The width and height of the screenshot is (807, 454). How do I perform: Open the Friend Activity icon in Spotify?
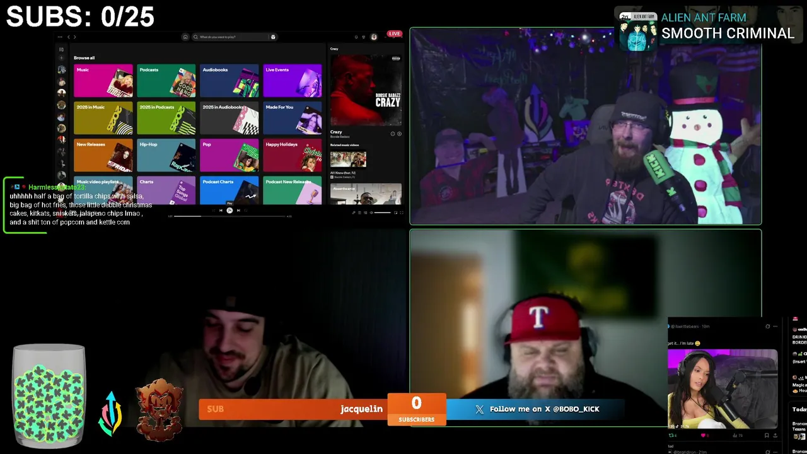[364, 37]
